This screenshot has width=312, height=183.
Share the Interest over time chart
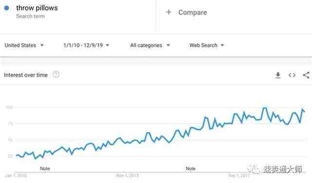[x=306, y=75]
